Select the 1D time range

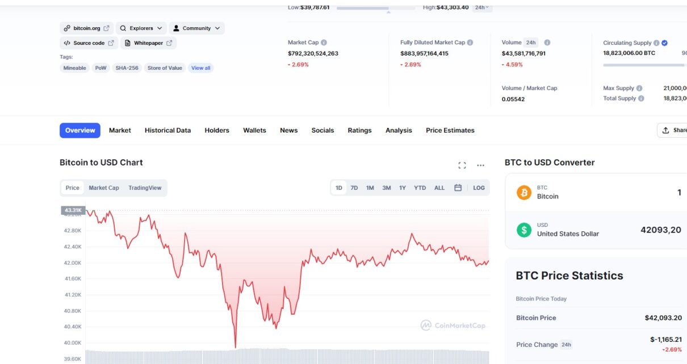[x=339, y=188]
